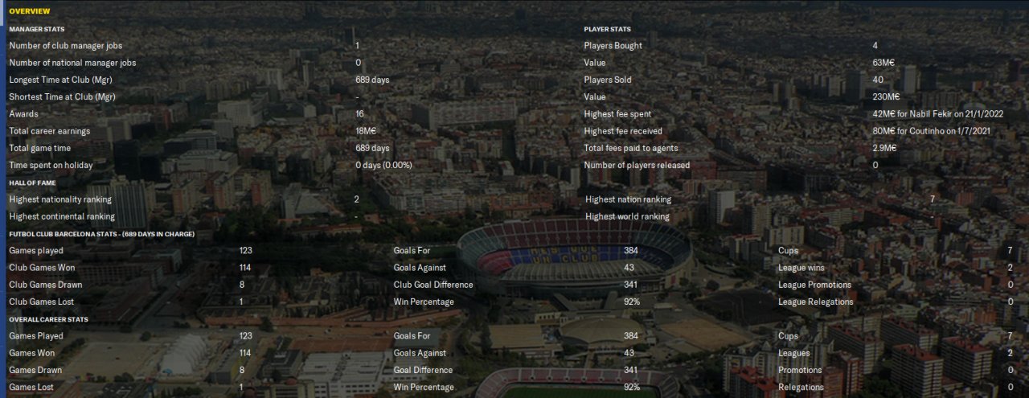Click the Awards row label
1029x398 pixels.
(23, 114)
